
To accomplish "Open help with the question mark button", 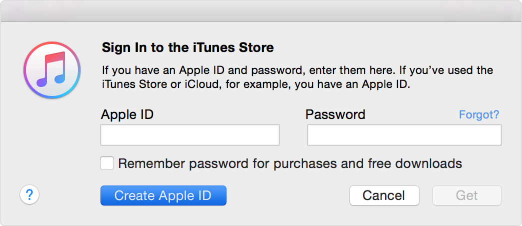I will point(29,194).
